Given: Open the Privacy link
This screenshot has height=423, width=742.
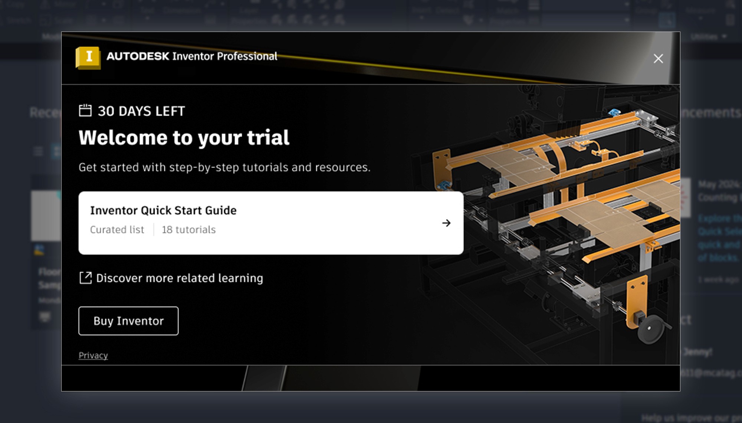Looking at the screenshot, I should 93,355.
